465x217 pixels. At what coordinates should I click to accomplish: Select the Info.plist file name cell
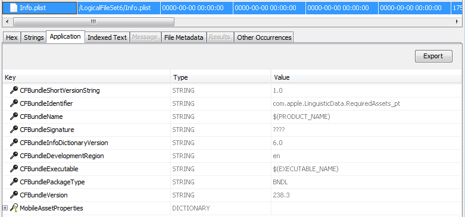tap(40, 8)
